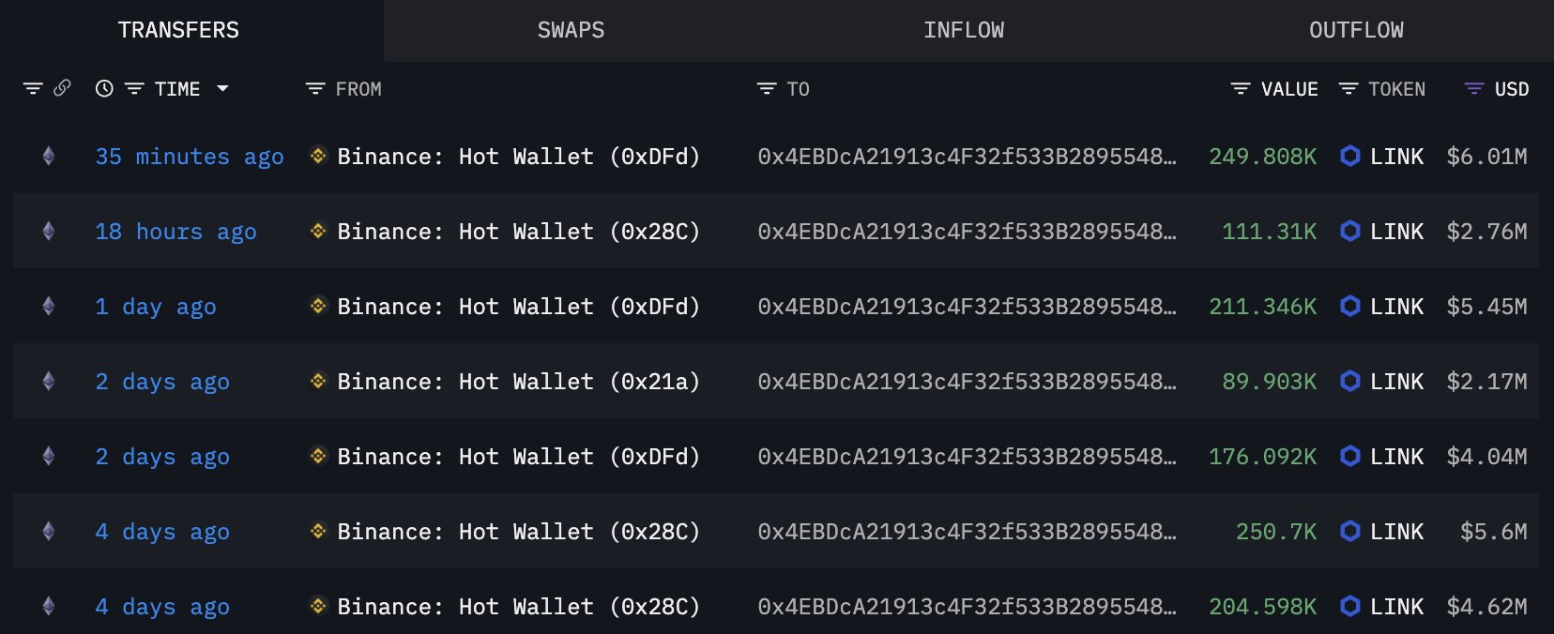Open the TO column filter
1554x634 pixels.
coord(767,88)
